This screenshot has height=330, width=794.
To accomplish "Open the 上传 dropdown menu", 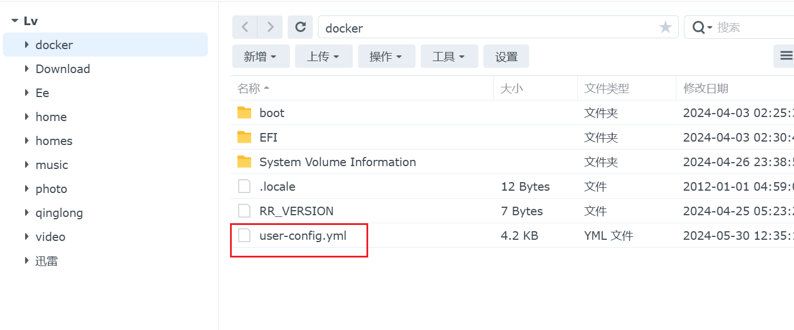I will pyautogui.click(x=324, y=57).
